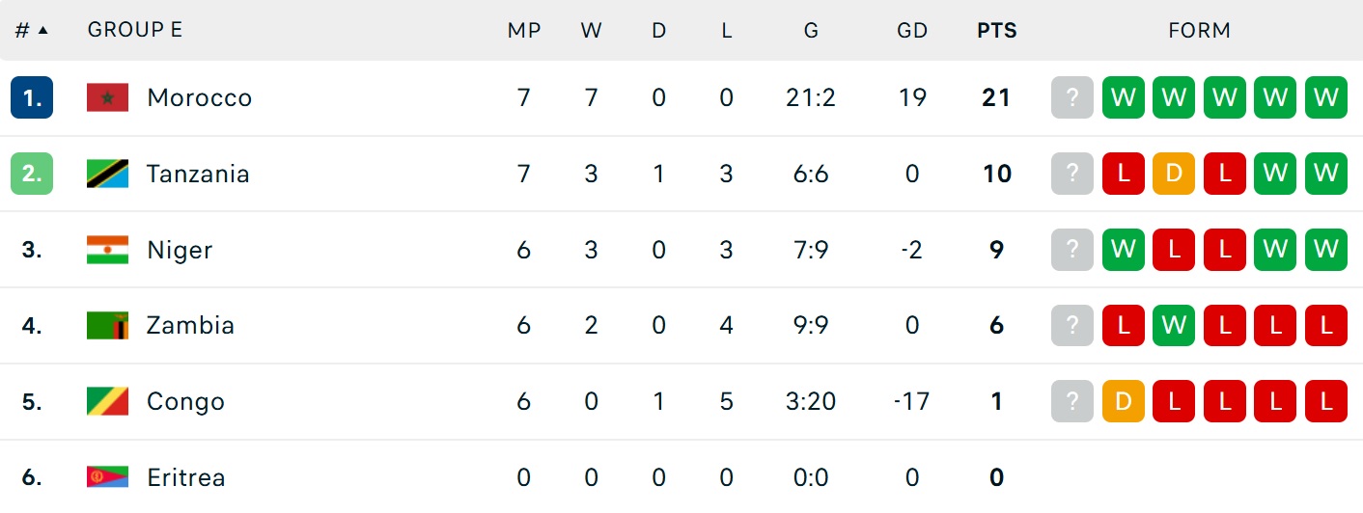Viewport: 1363px width, 513px height.
Task: Click Zambia's green W win badge
Action: pyautogui.click(x=1174, y=325)
